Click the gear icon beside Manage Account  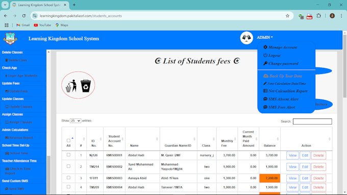(x=265, y=47)
